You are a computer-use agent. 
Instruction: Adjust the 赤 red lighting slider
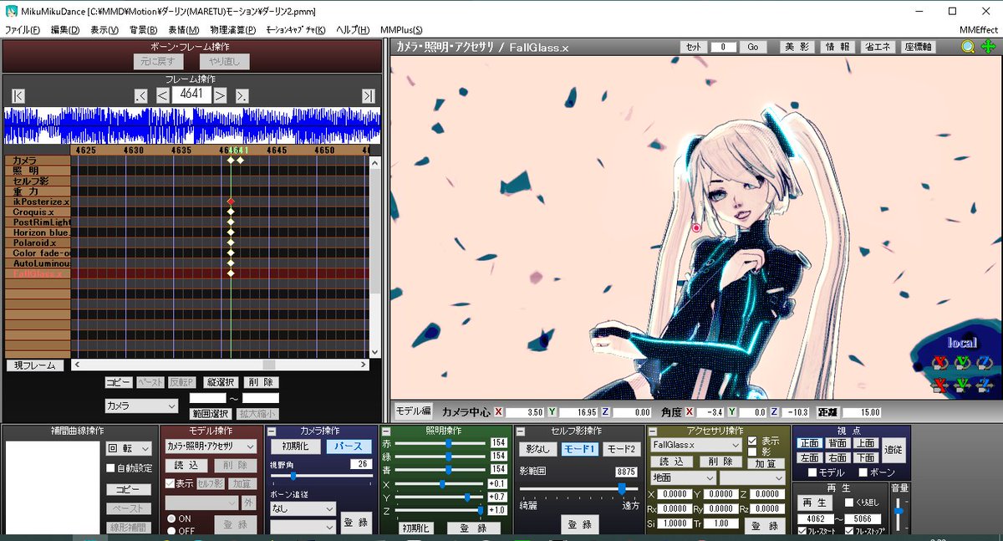441,442
